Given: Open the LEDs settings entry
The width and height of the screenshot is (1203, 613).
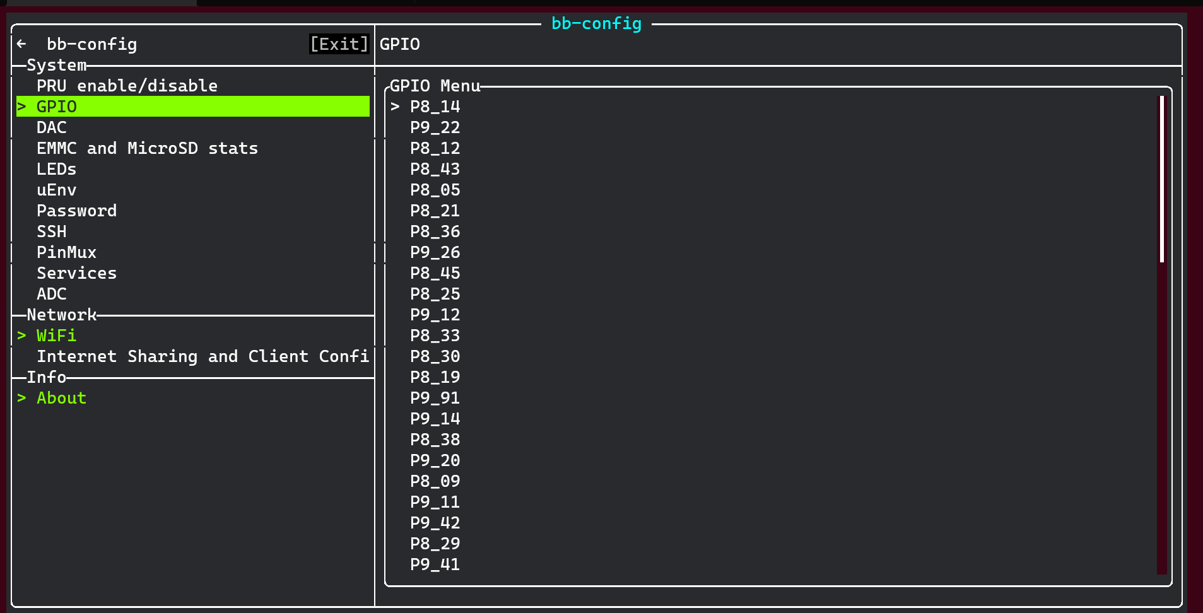Looking at the screenshot, I should tap(56, 168).
